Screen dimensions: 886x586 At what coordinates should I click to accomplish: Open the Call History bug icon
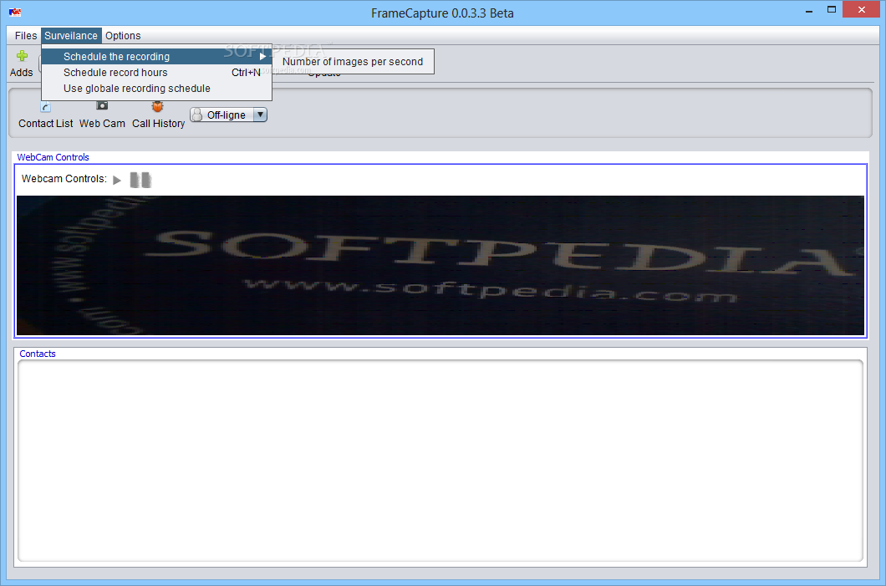tap(158, 106)
